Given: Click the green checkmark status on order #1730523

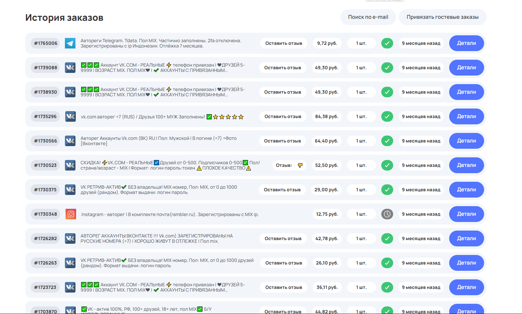Looking at the screenshot, I should pos(387,165).
